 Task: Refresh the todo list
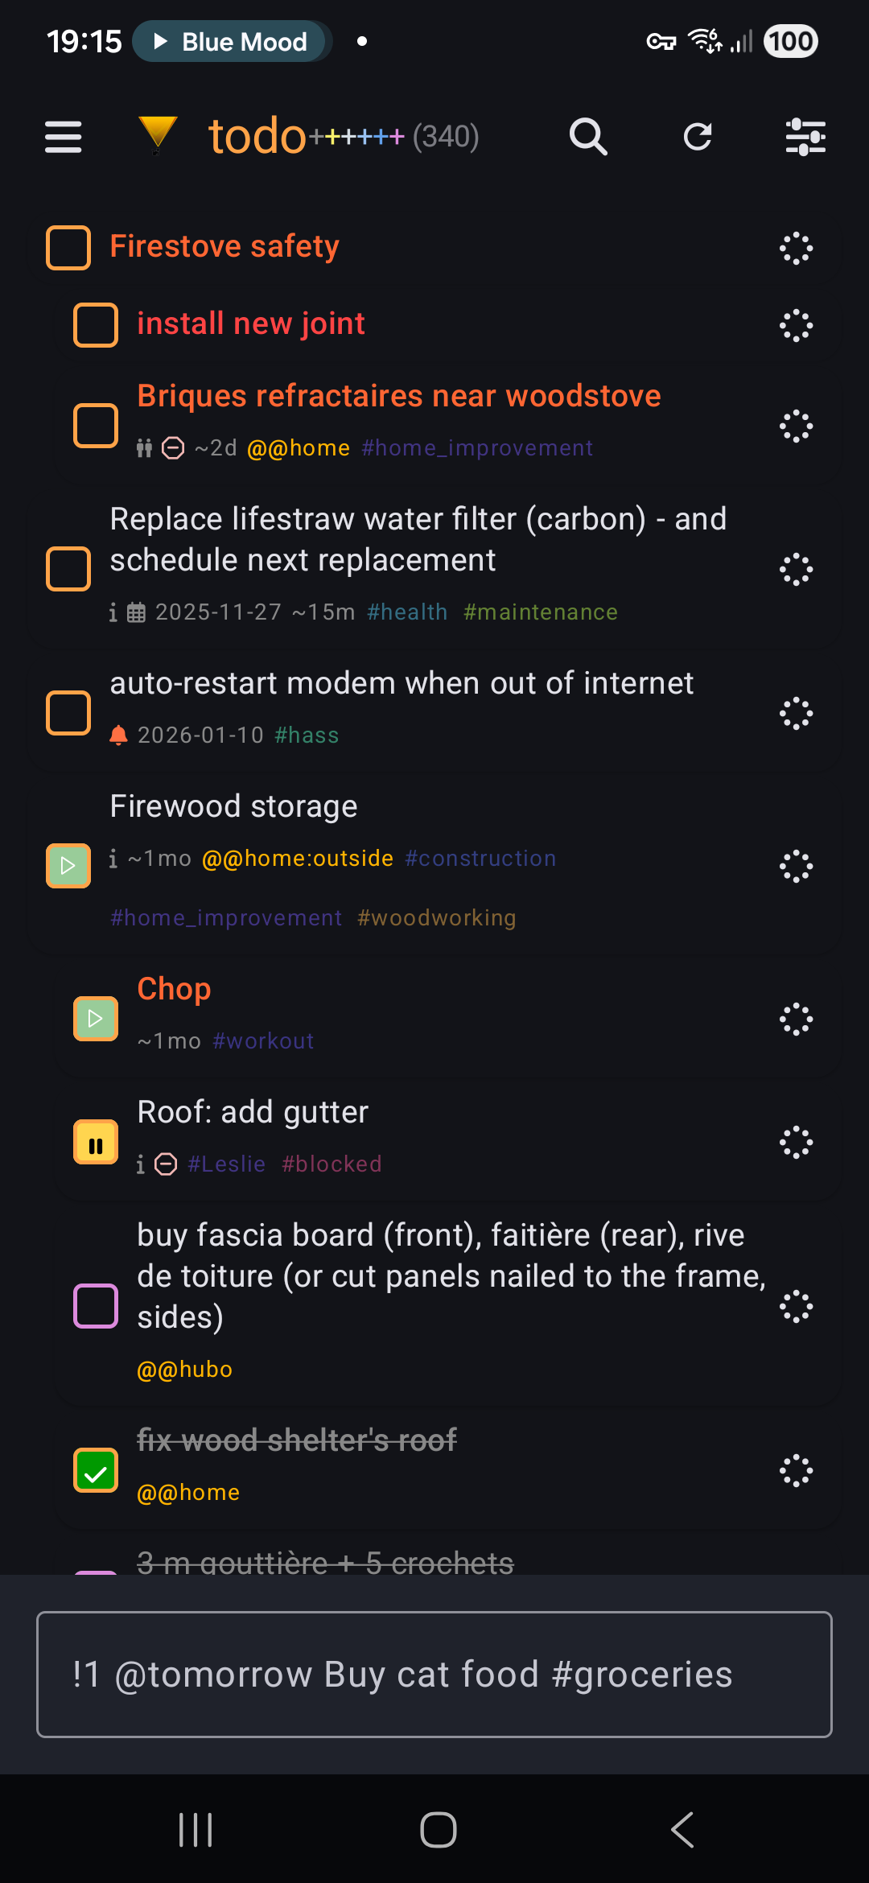click(698, 137)
